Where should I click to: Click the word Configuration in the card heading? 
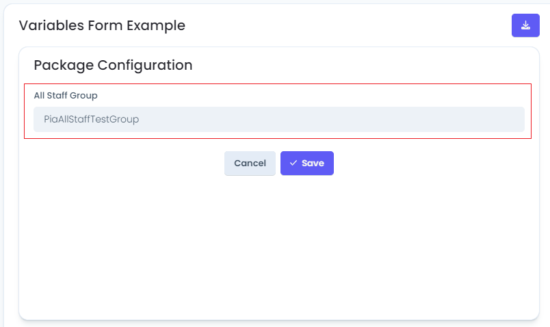(x=145, y=65)
